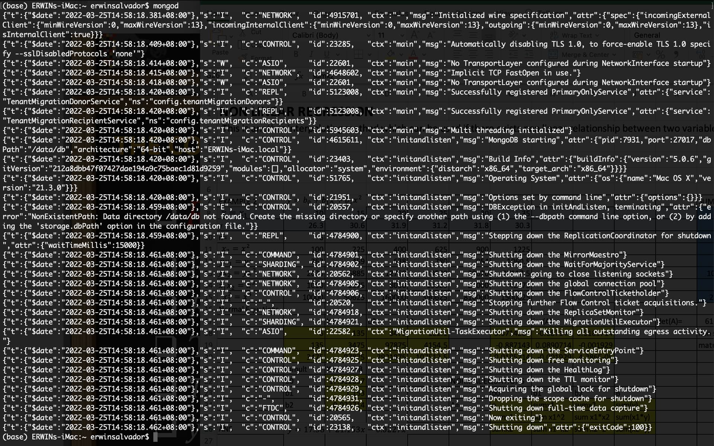
Task: Click the 'mongod' command text
Action: click(165, 6)
